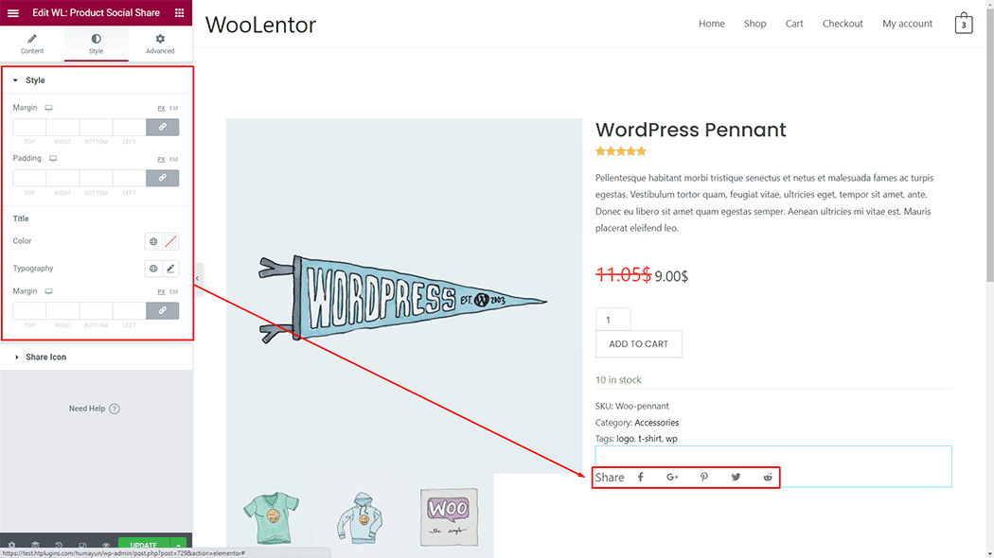Click the Reddit share icon
This screenshot has height=558, width=994.
tap(768, 478)
